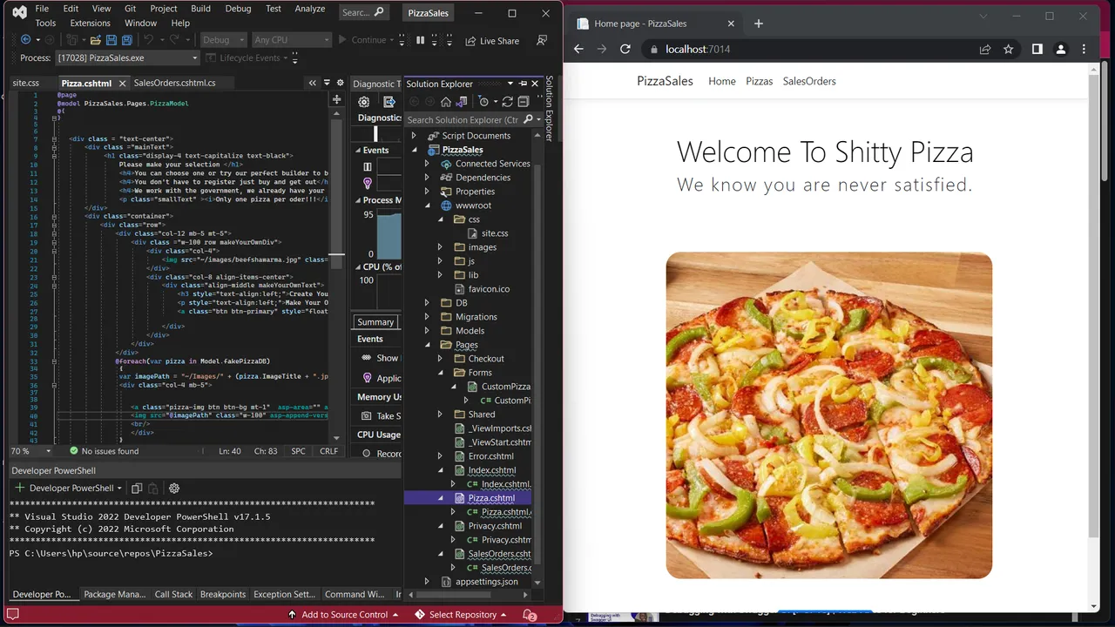Open the notifications bell in status bar

point(529,615)
